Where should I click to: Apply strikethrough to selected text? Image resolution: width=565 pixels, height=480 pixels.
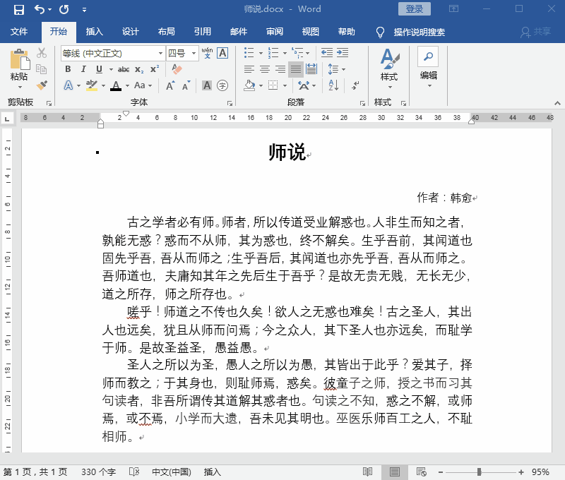[x=123, y=69]
